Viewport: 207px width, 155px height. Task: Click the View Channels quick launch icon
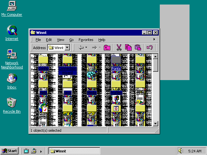click(26, 151)
